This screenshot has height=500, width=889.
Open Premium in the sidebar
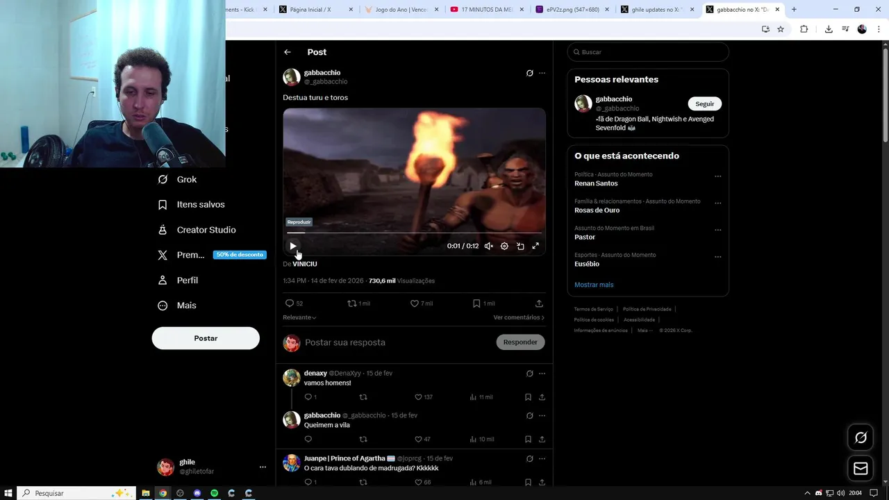click(x=212, y=255)
